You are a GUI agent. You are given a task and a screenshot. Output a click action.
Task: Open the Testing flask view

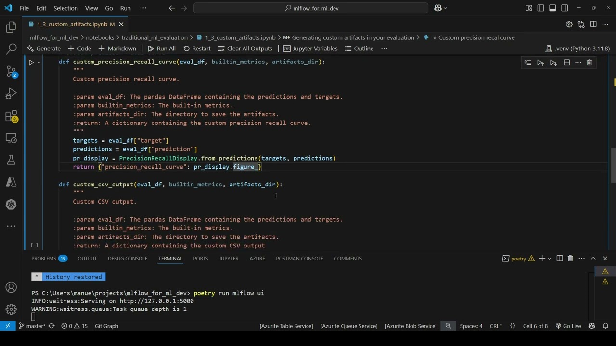coord(11,160)
